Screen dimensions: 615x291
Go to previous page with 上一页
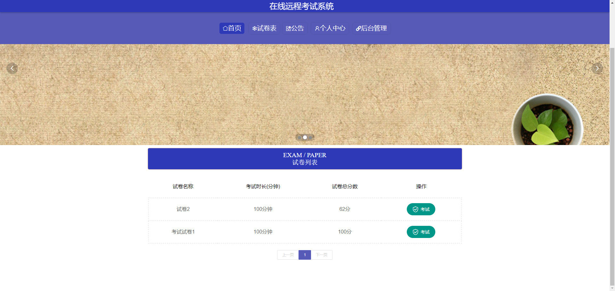(x=288, y=255)
